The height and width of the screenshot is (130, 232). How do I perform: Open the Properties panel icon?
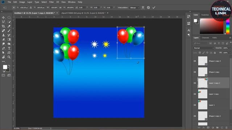(x=188, y=23)
